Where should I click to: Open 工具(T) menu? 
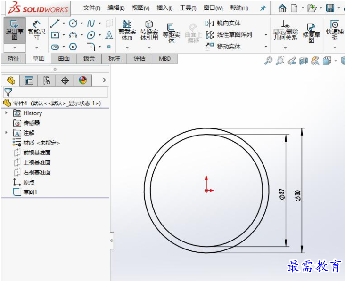[188, 8]
